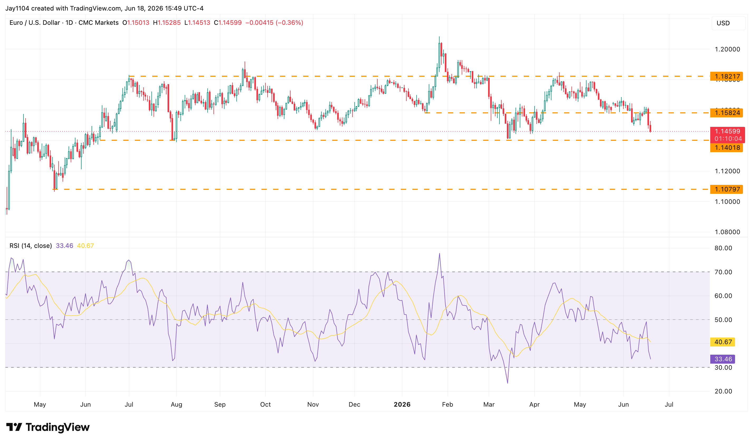
Task: Click the Dec time axis label
Action: (354, 405)
